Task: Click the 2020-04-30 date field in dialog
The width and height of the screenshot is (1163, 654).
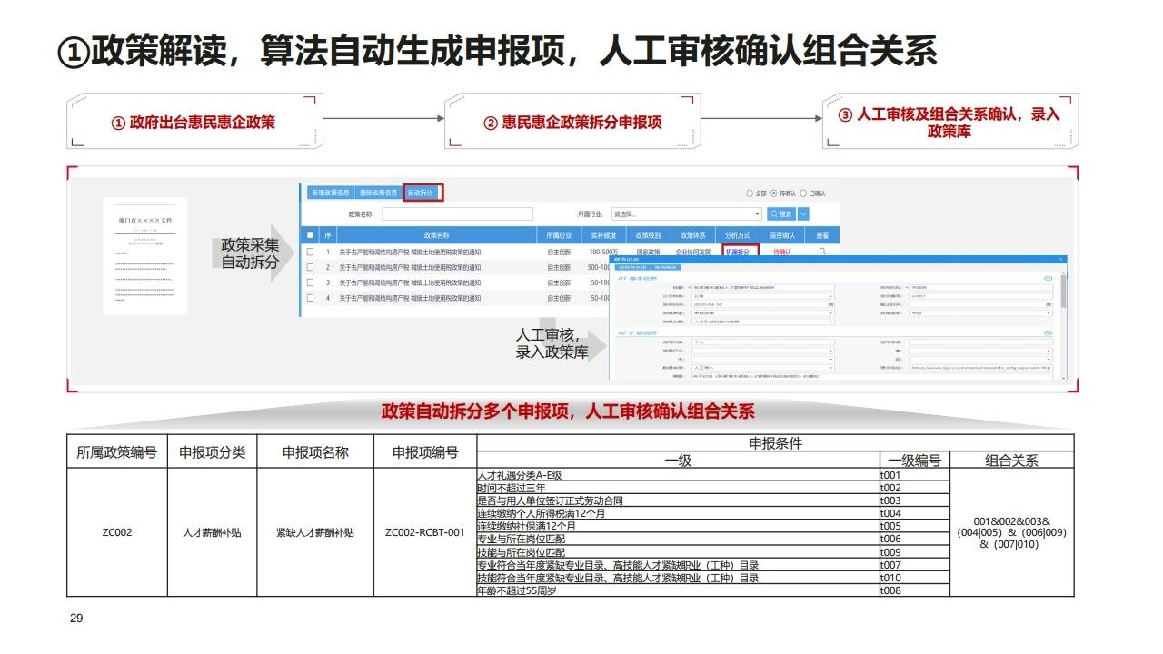Action: click(x=762, y=304)
